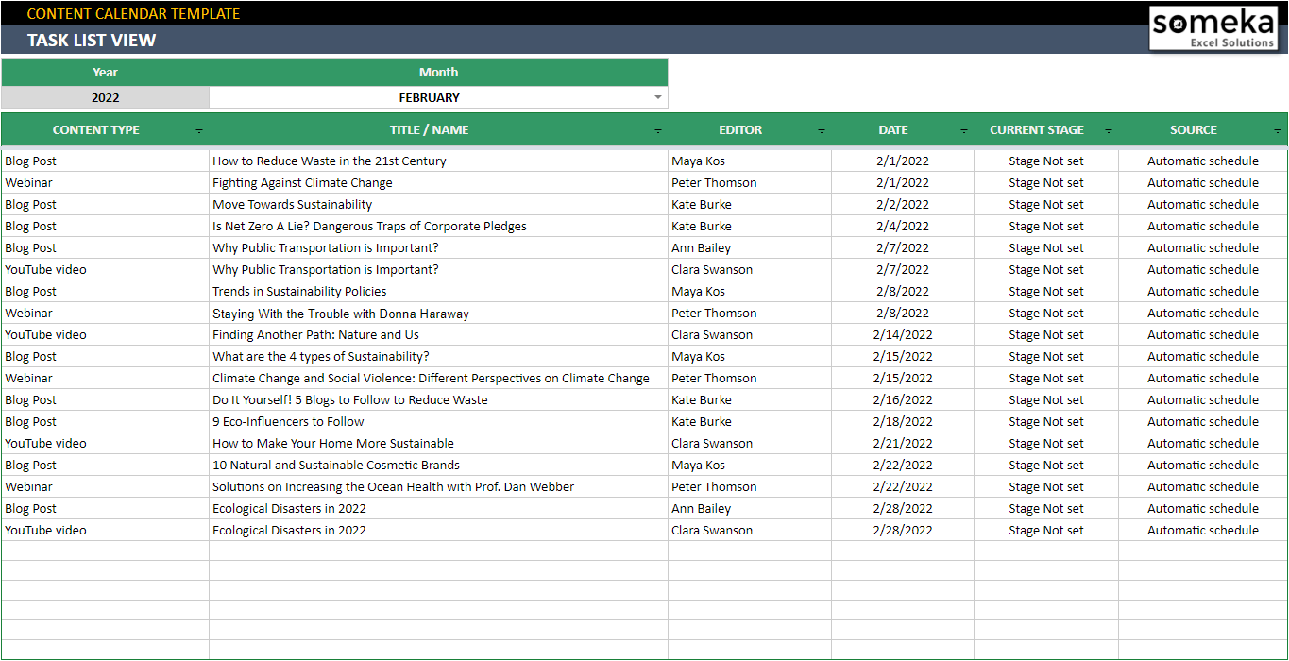Click 'Automatic schedule' in 2/18/2022 row
Viewport: 1289px width, 661px height.
coord(1202,421)
